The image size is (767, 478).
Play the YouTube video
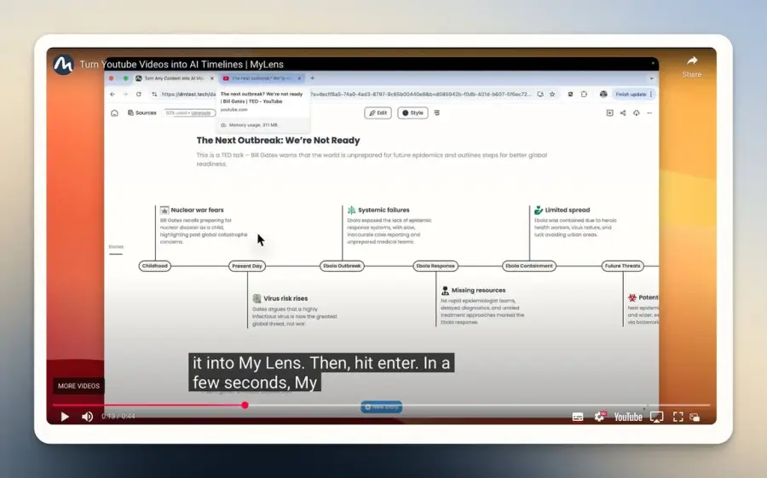(x=65, y=417)
